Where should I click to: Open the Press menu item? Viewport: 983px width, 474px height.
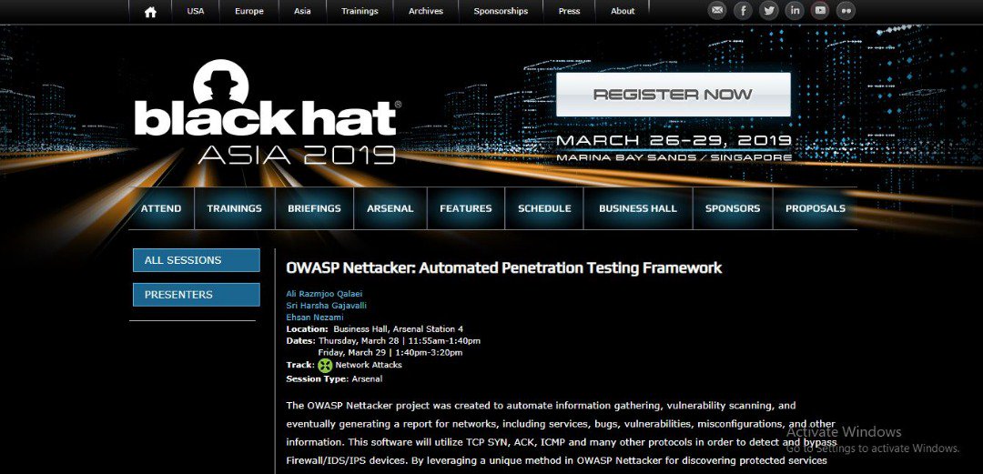pyautogui.click(x=569, y=11)
